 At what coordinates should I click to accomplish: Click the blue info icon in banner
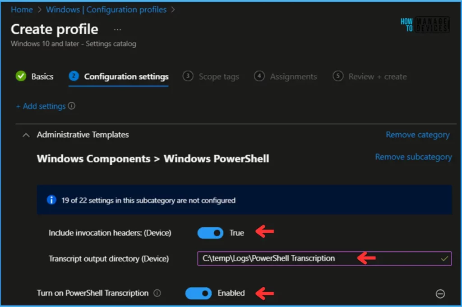pyautogui.click(x=51, y=200)
